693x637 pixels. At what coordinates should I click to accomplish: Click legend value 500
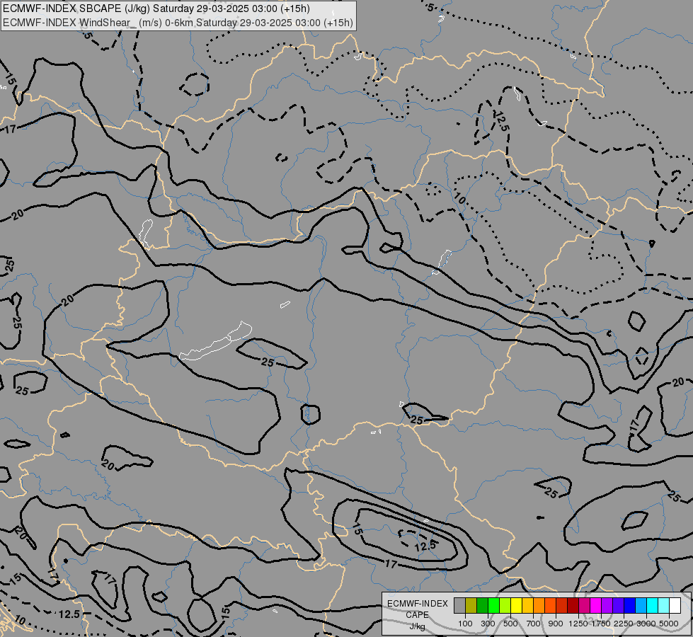[510, 624]
